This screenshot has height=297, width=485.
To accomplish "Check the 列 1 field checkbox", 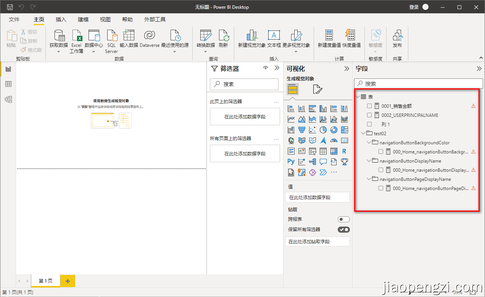I will point(369,124).
